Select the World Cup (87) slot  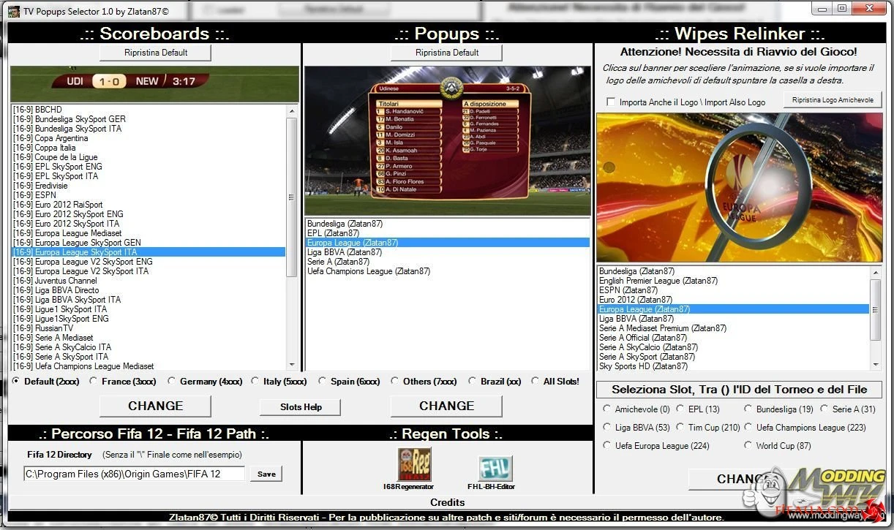pyautogui.click(x=748, y=445)
